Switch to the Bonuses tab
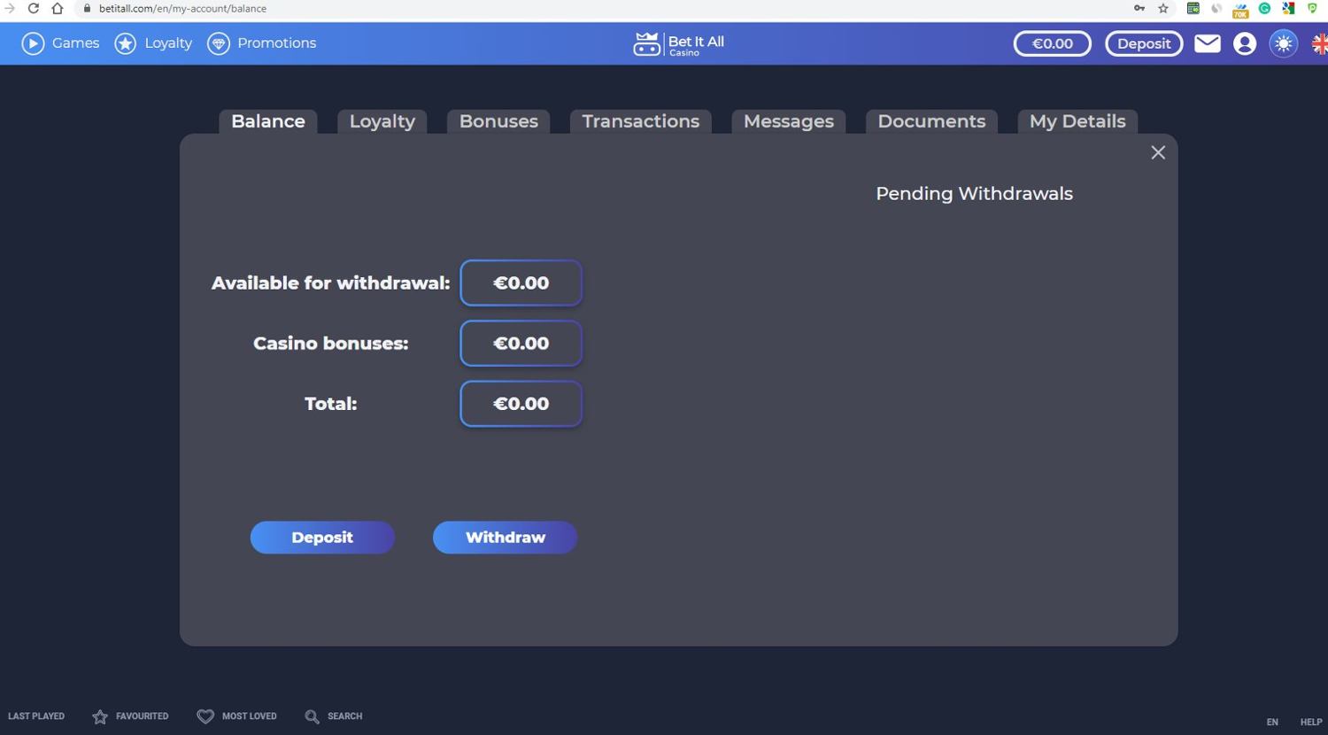The width and height of the screenshot is (1328, 735). point(498,121)
